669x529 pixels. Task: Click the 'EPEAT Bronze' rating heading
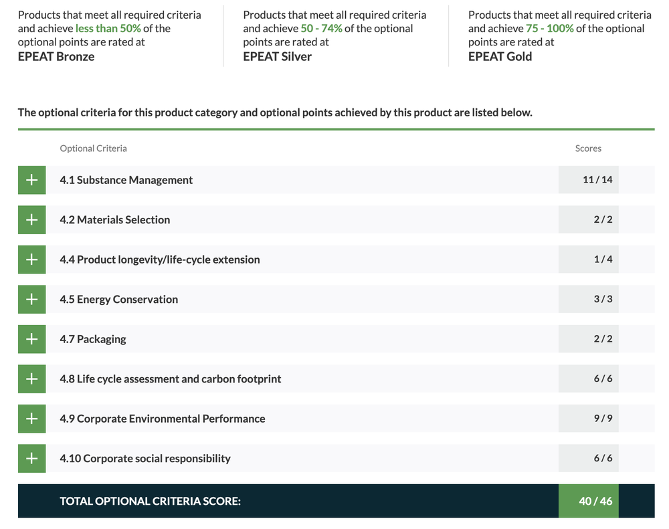coord(56,57)
